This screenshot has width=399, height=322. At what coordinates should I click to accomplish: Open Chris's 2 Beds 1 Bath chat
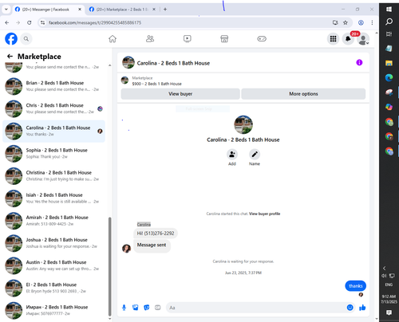(x=53, y=108)
